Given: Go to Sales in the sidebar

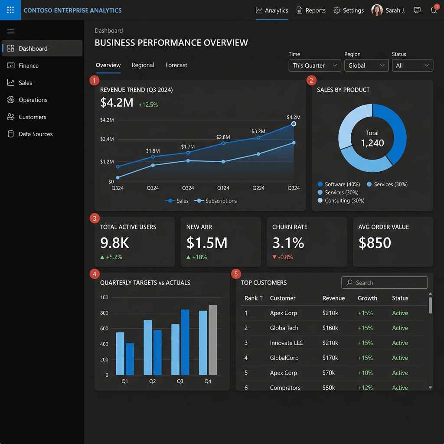Looking at the screenshot, I should [x=42, y=83].
